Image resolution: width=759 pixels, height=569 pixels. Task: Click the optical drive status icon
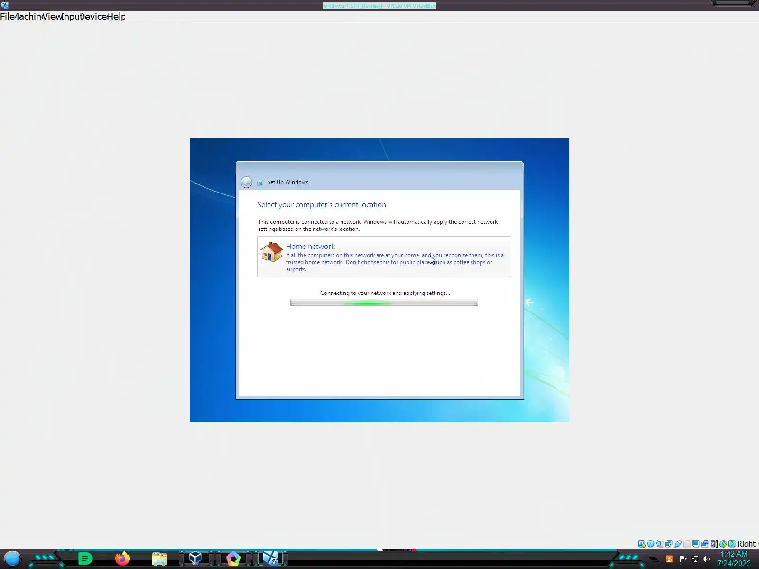tap(651, 544)
